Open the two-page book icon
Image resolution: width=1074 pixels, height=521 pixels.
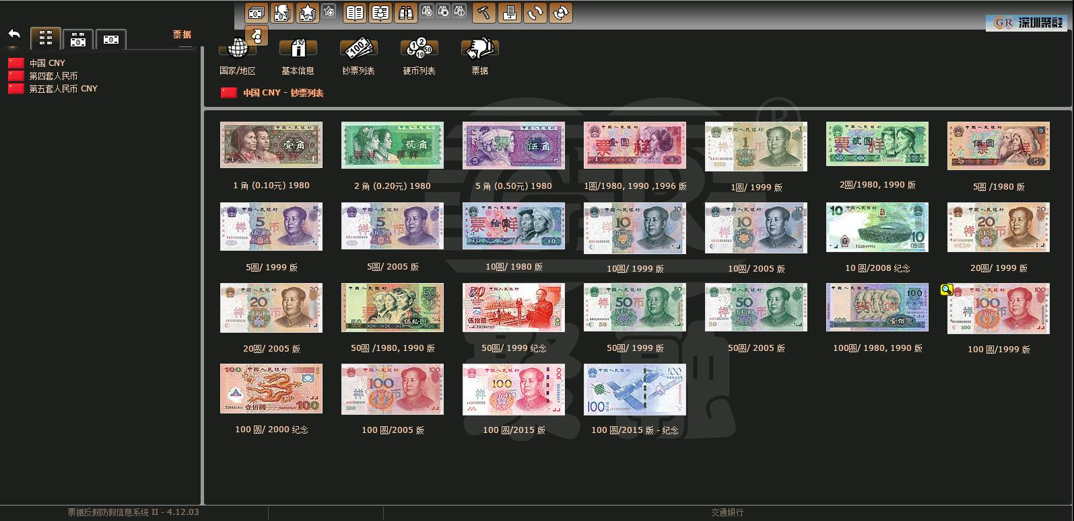[355, 13]
